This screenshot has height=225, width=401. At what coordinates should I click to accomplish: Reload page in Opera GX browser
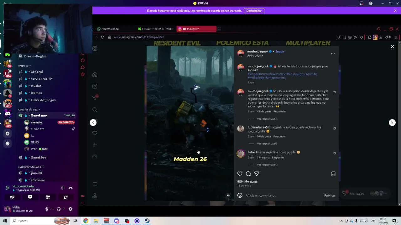102,37
